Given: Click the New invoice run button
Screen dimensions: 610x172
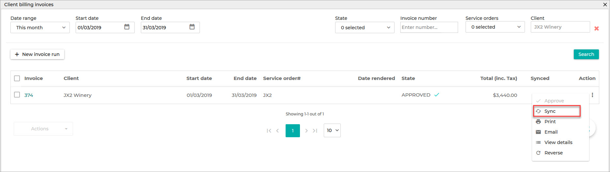Looking at the screenshot, I should point(37,54).
